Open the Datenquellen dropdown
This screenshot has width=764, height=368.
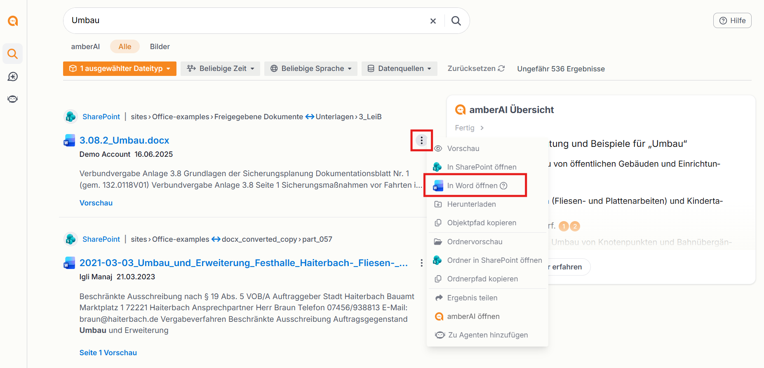(399, 68)
